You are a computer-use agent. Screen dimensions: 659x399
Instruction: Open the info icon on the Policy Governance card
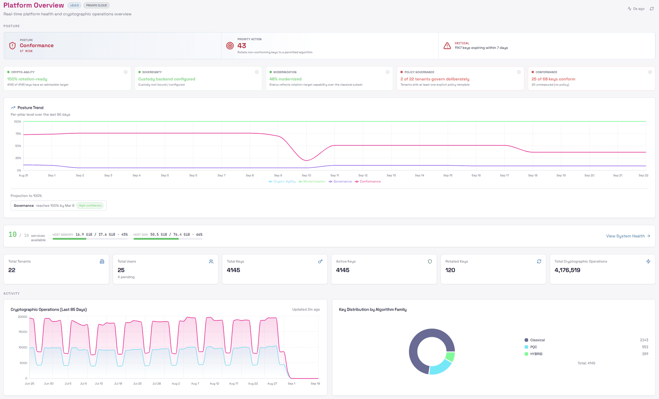click(519, 72)
